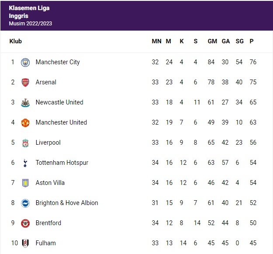
Task: Click the Brighton & Hove Albion crest
Action: [25, 203]
